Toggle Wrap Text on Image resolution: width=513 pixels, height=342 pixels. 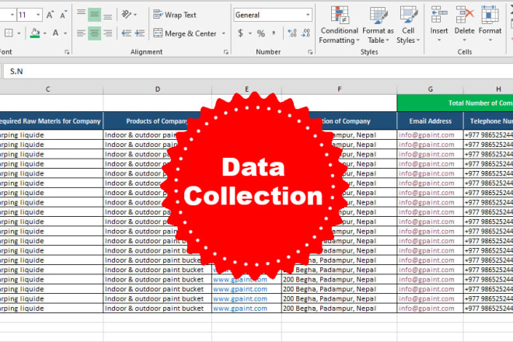point(175,14)
